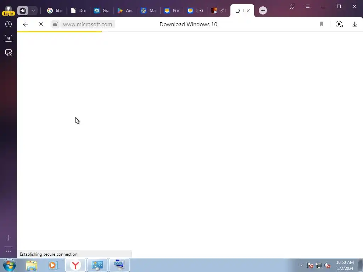This screenshot has height=272, width=363.
Task: Click the muted volume tray icon
Action: (x=327, y=265)
